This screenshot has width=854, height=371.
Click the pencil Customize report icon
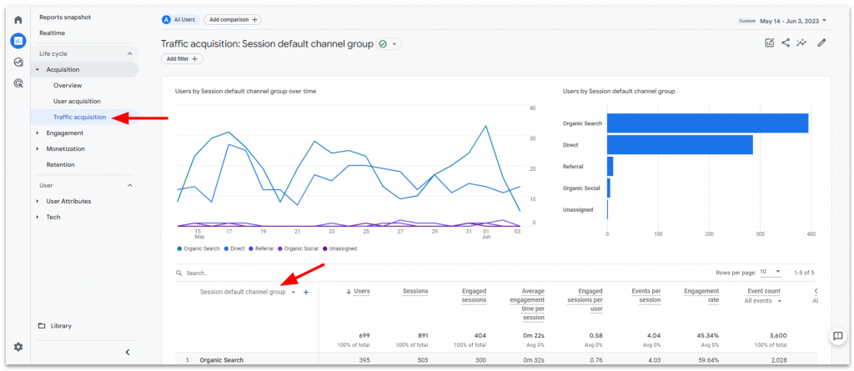click(821, 43)
